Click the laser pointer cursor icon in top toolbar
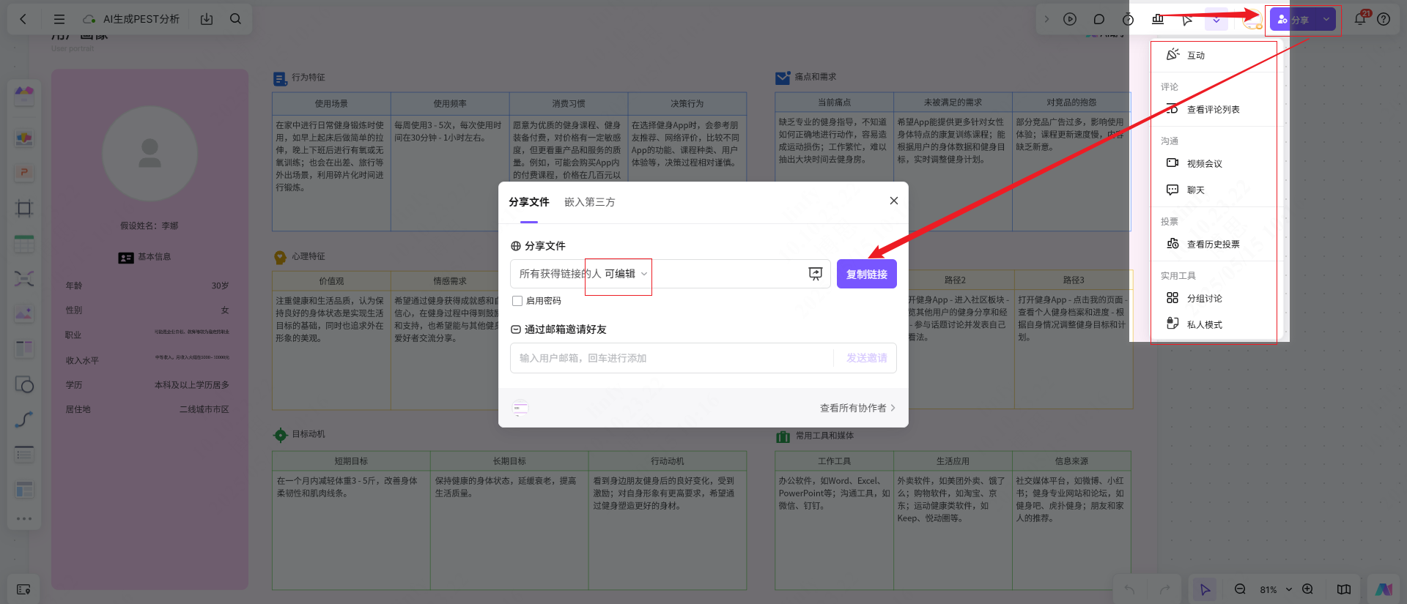This screenshot has width=1407, height=604. pyautogui.click(x=1187, y=20)
